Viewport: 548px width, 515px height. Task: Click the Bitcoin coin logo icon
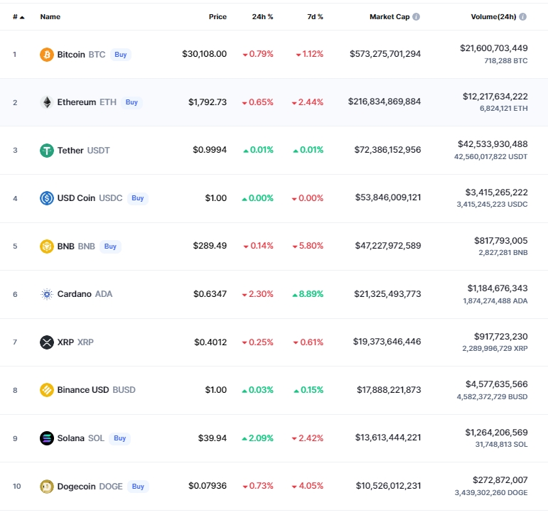pyautogui.click(x=47, y=55)
